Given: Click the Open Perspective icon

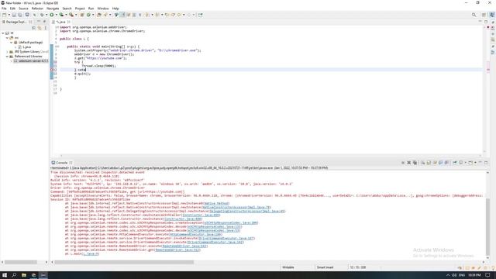Looking at the screenshot, I should pos(484,15).
